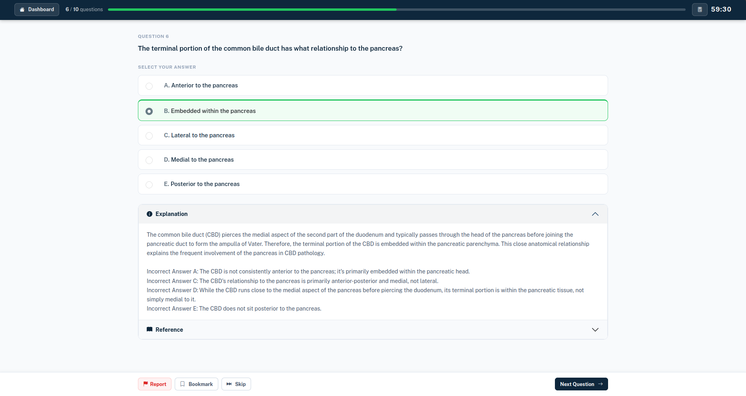Click the Reference header to expand it
Viewport: 746px width, 396px height.
(373, 330)
